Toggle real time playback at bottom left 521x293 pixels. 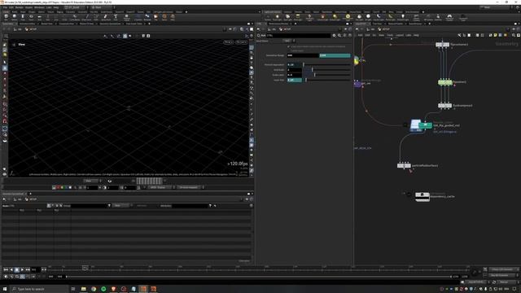pos(6,277)
